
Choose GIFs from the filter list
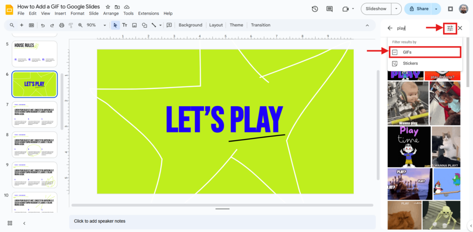(x=425, y=52)
